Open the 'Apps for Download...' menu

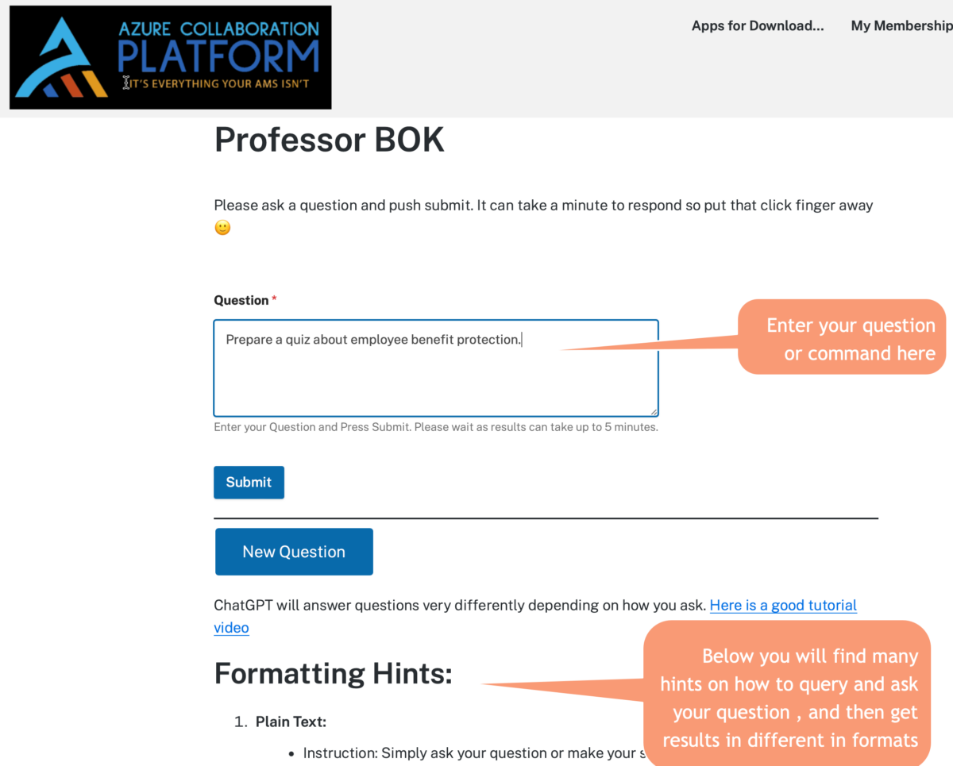(757, 25)
